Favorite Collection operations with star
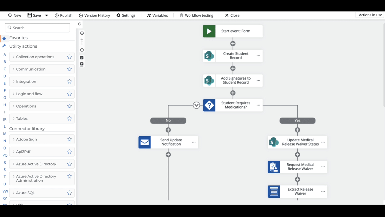Image resolution: width=385 pixels, height=217 pixels. [69, 57]
